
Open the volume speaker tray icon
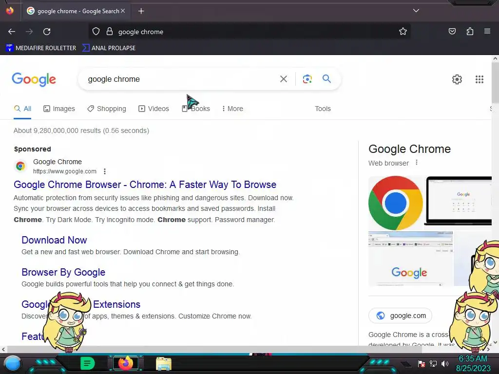pyautogui.click(x=444, y=363)
